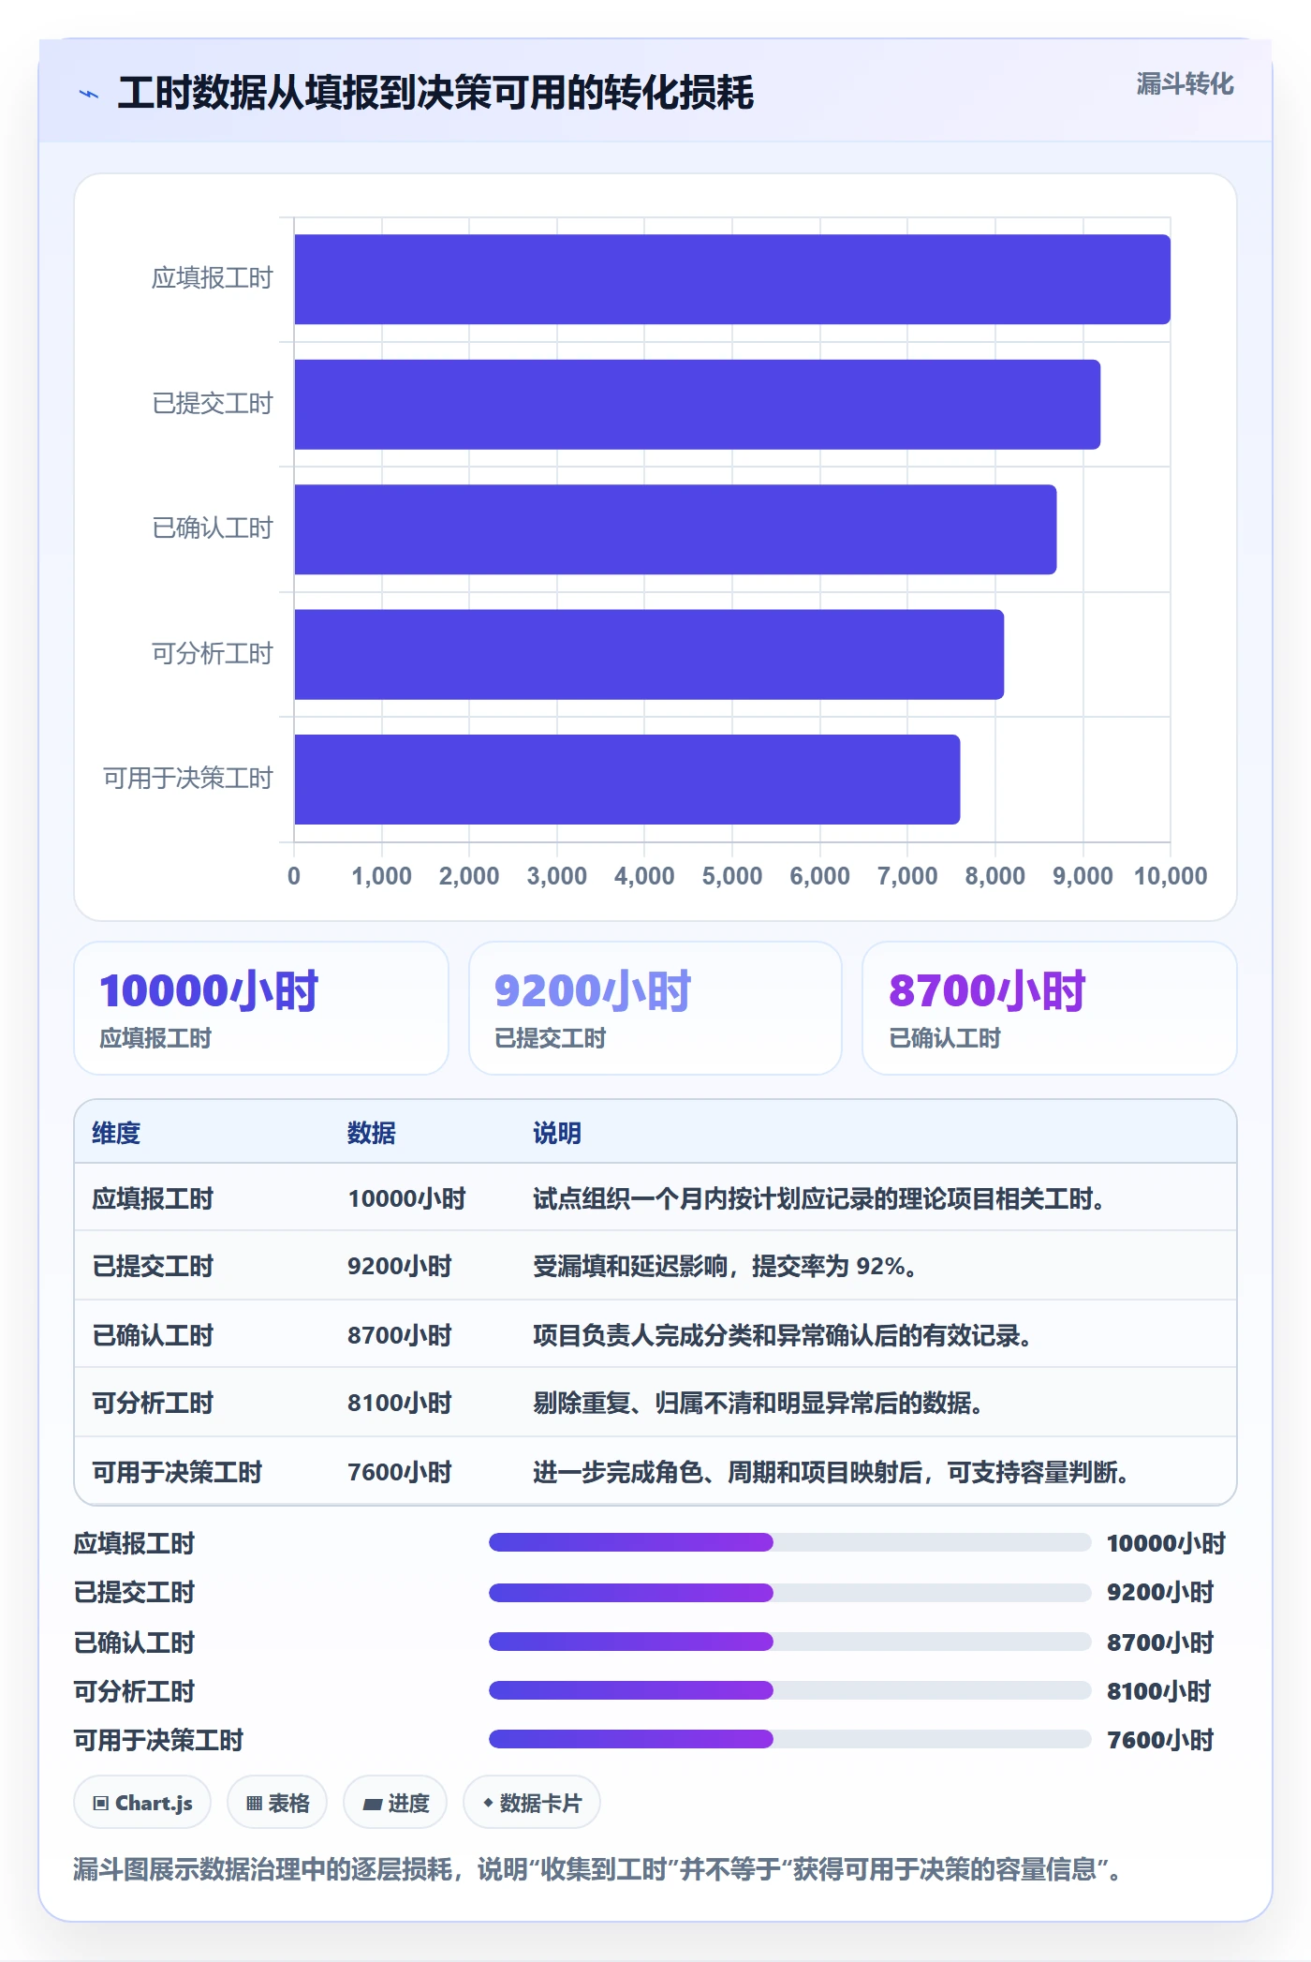Click the 可分析工时 progress bar
The image size is (1311, 1962).
point(789,1690)
